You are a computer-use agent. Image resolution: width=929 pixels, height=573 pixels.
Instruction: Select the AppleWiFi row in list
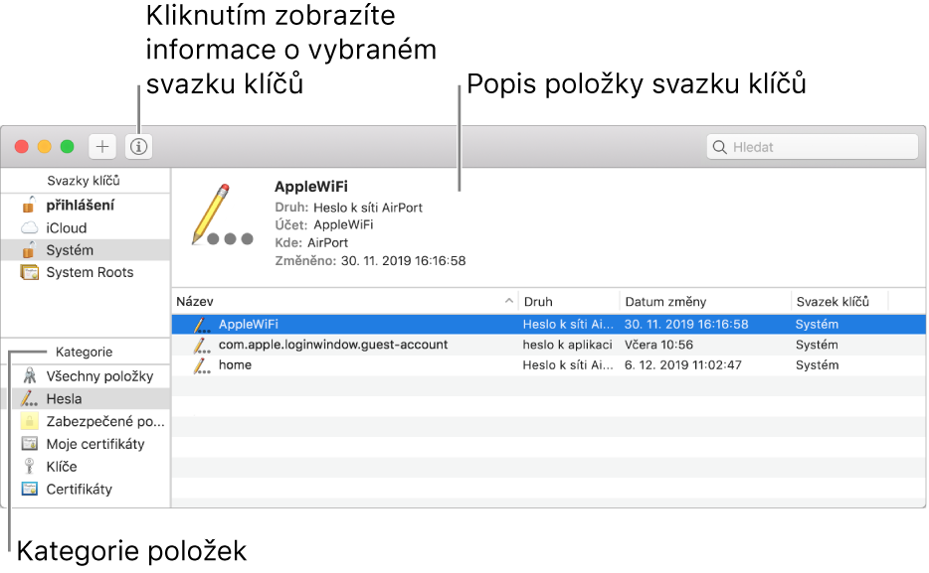549,324
